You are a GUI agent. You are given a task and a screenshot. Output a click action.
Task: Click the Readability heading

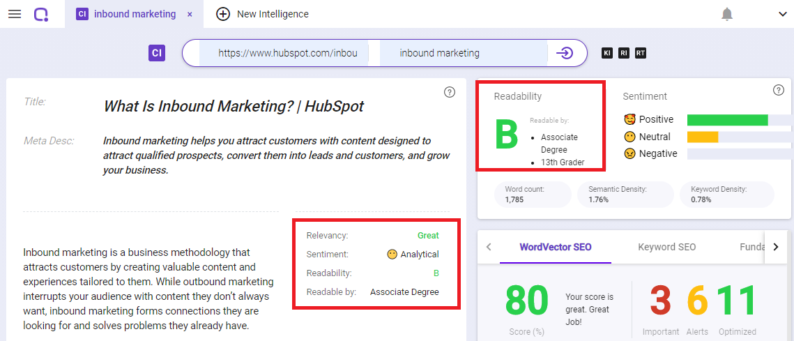[x=517, y=96]
